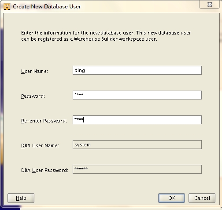Click the DBA User Password label
Image resolution: width=222 pixels, height=210 pixels.
(x=44, y=170)
